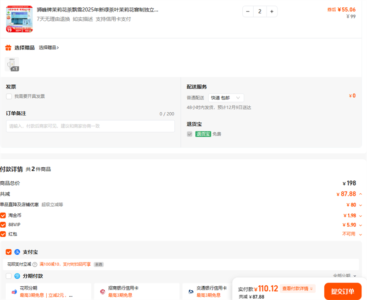Enable the 分期付款 installment checkbox

tap(9, 276)
